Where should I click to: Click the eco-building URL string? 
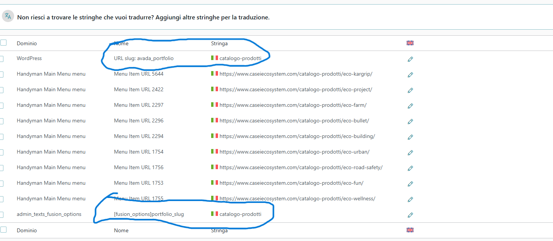coord(297,136)
